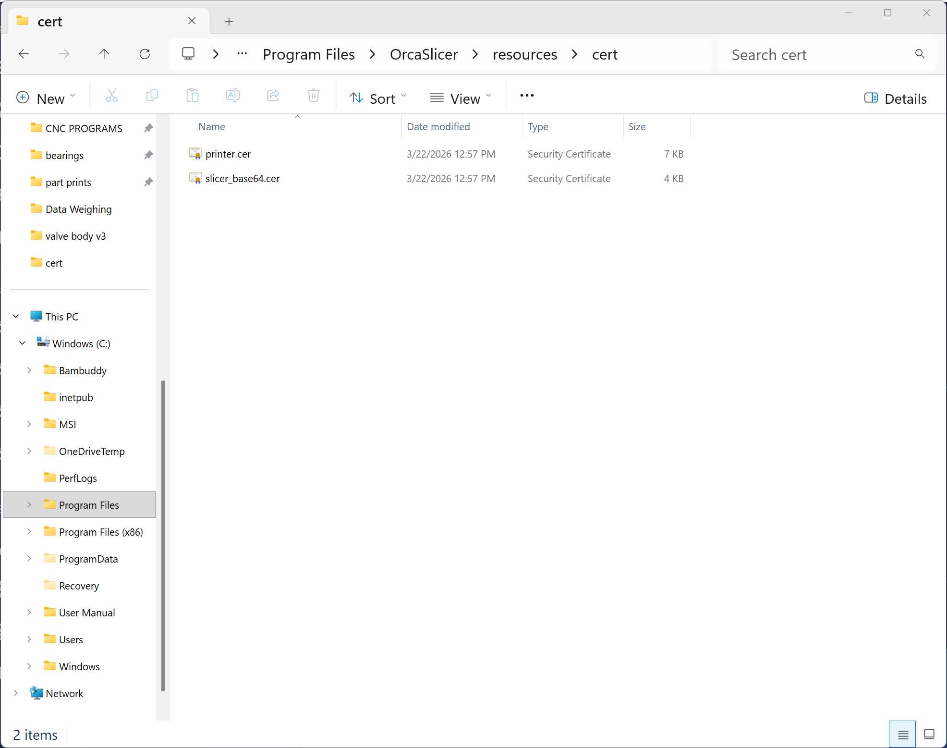Show hidden breadcrumb path with ellipsis

click(242, 54)
